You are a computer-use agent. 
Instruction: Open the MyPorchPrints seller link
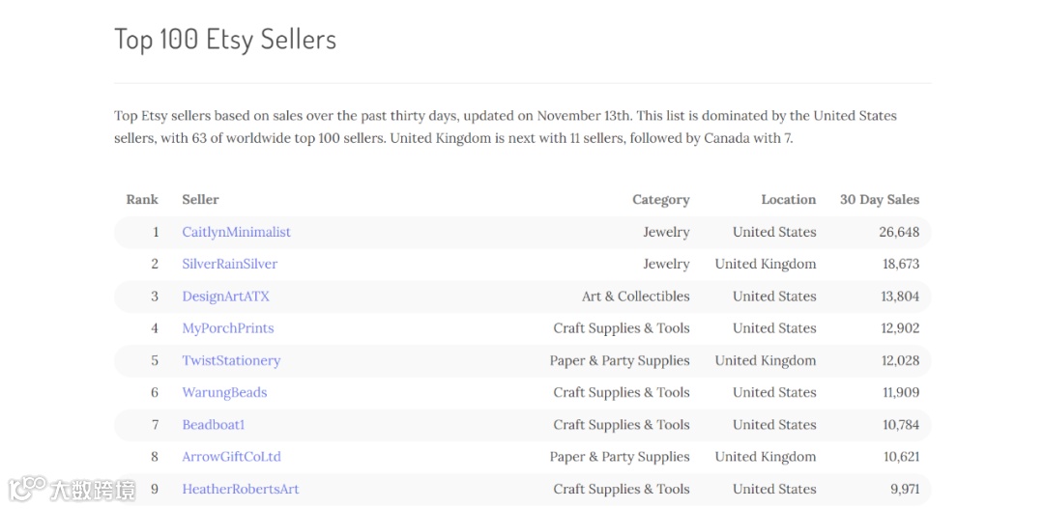click(x=228, y=328)
